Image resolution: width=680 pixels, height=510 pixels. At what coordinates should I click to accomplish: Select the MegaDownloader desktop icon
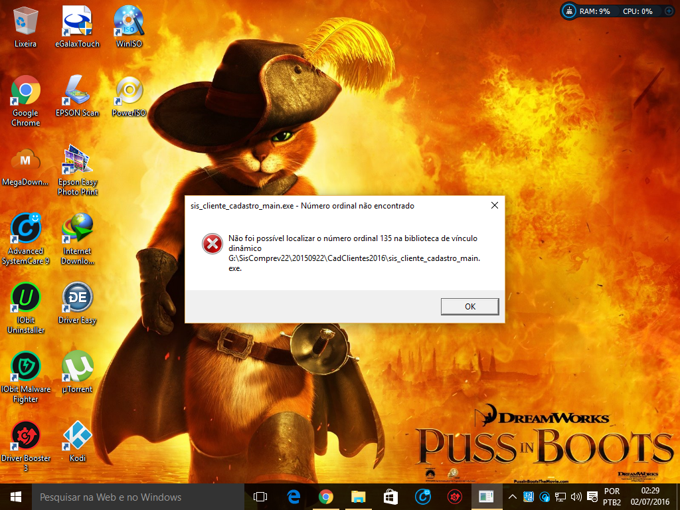(x=26, y=167)
